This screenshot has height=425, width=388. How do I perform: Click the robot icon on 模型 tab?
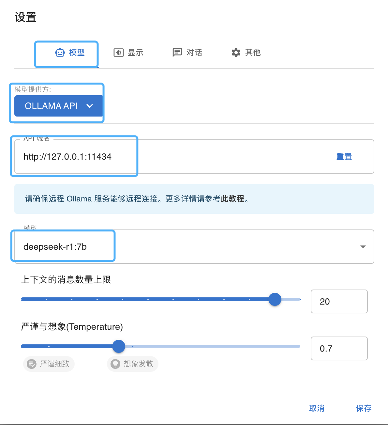pyautogui.click(x=60, y=53)
